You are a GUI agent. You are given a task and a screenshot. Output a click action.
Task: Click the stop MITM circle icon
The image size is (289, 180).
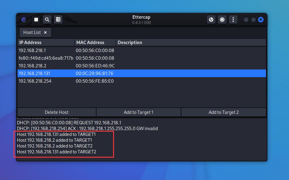coord(222,20)
